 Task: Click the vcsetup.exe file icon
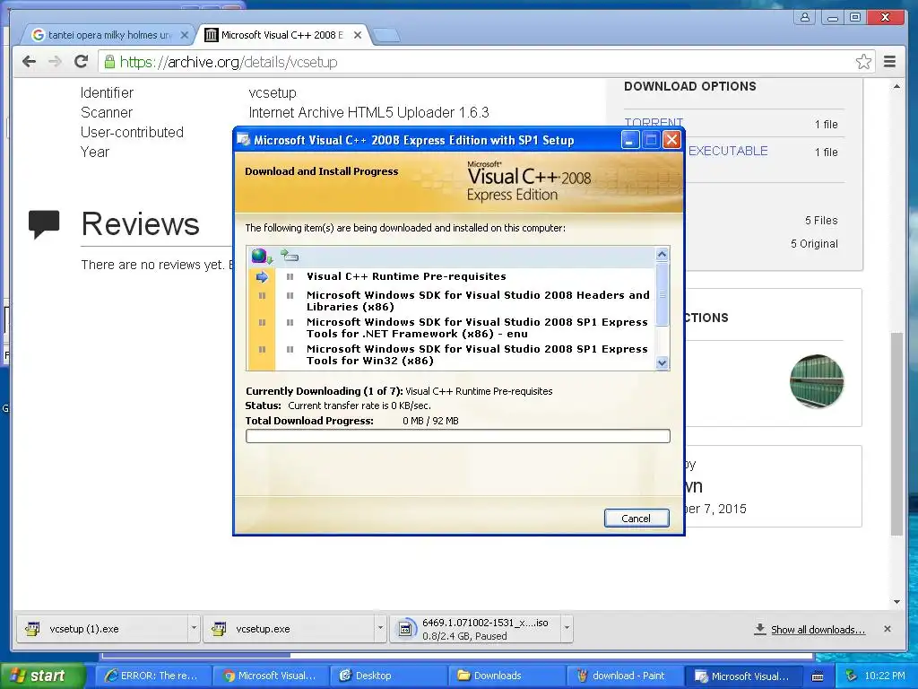219,629
